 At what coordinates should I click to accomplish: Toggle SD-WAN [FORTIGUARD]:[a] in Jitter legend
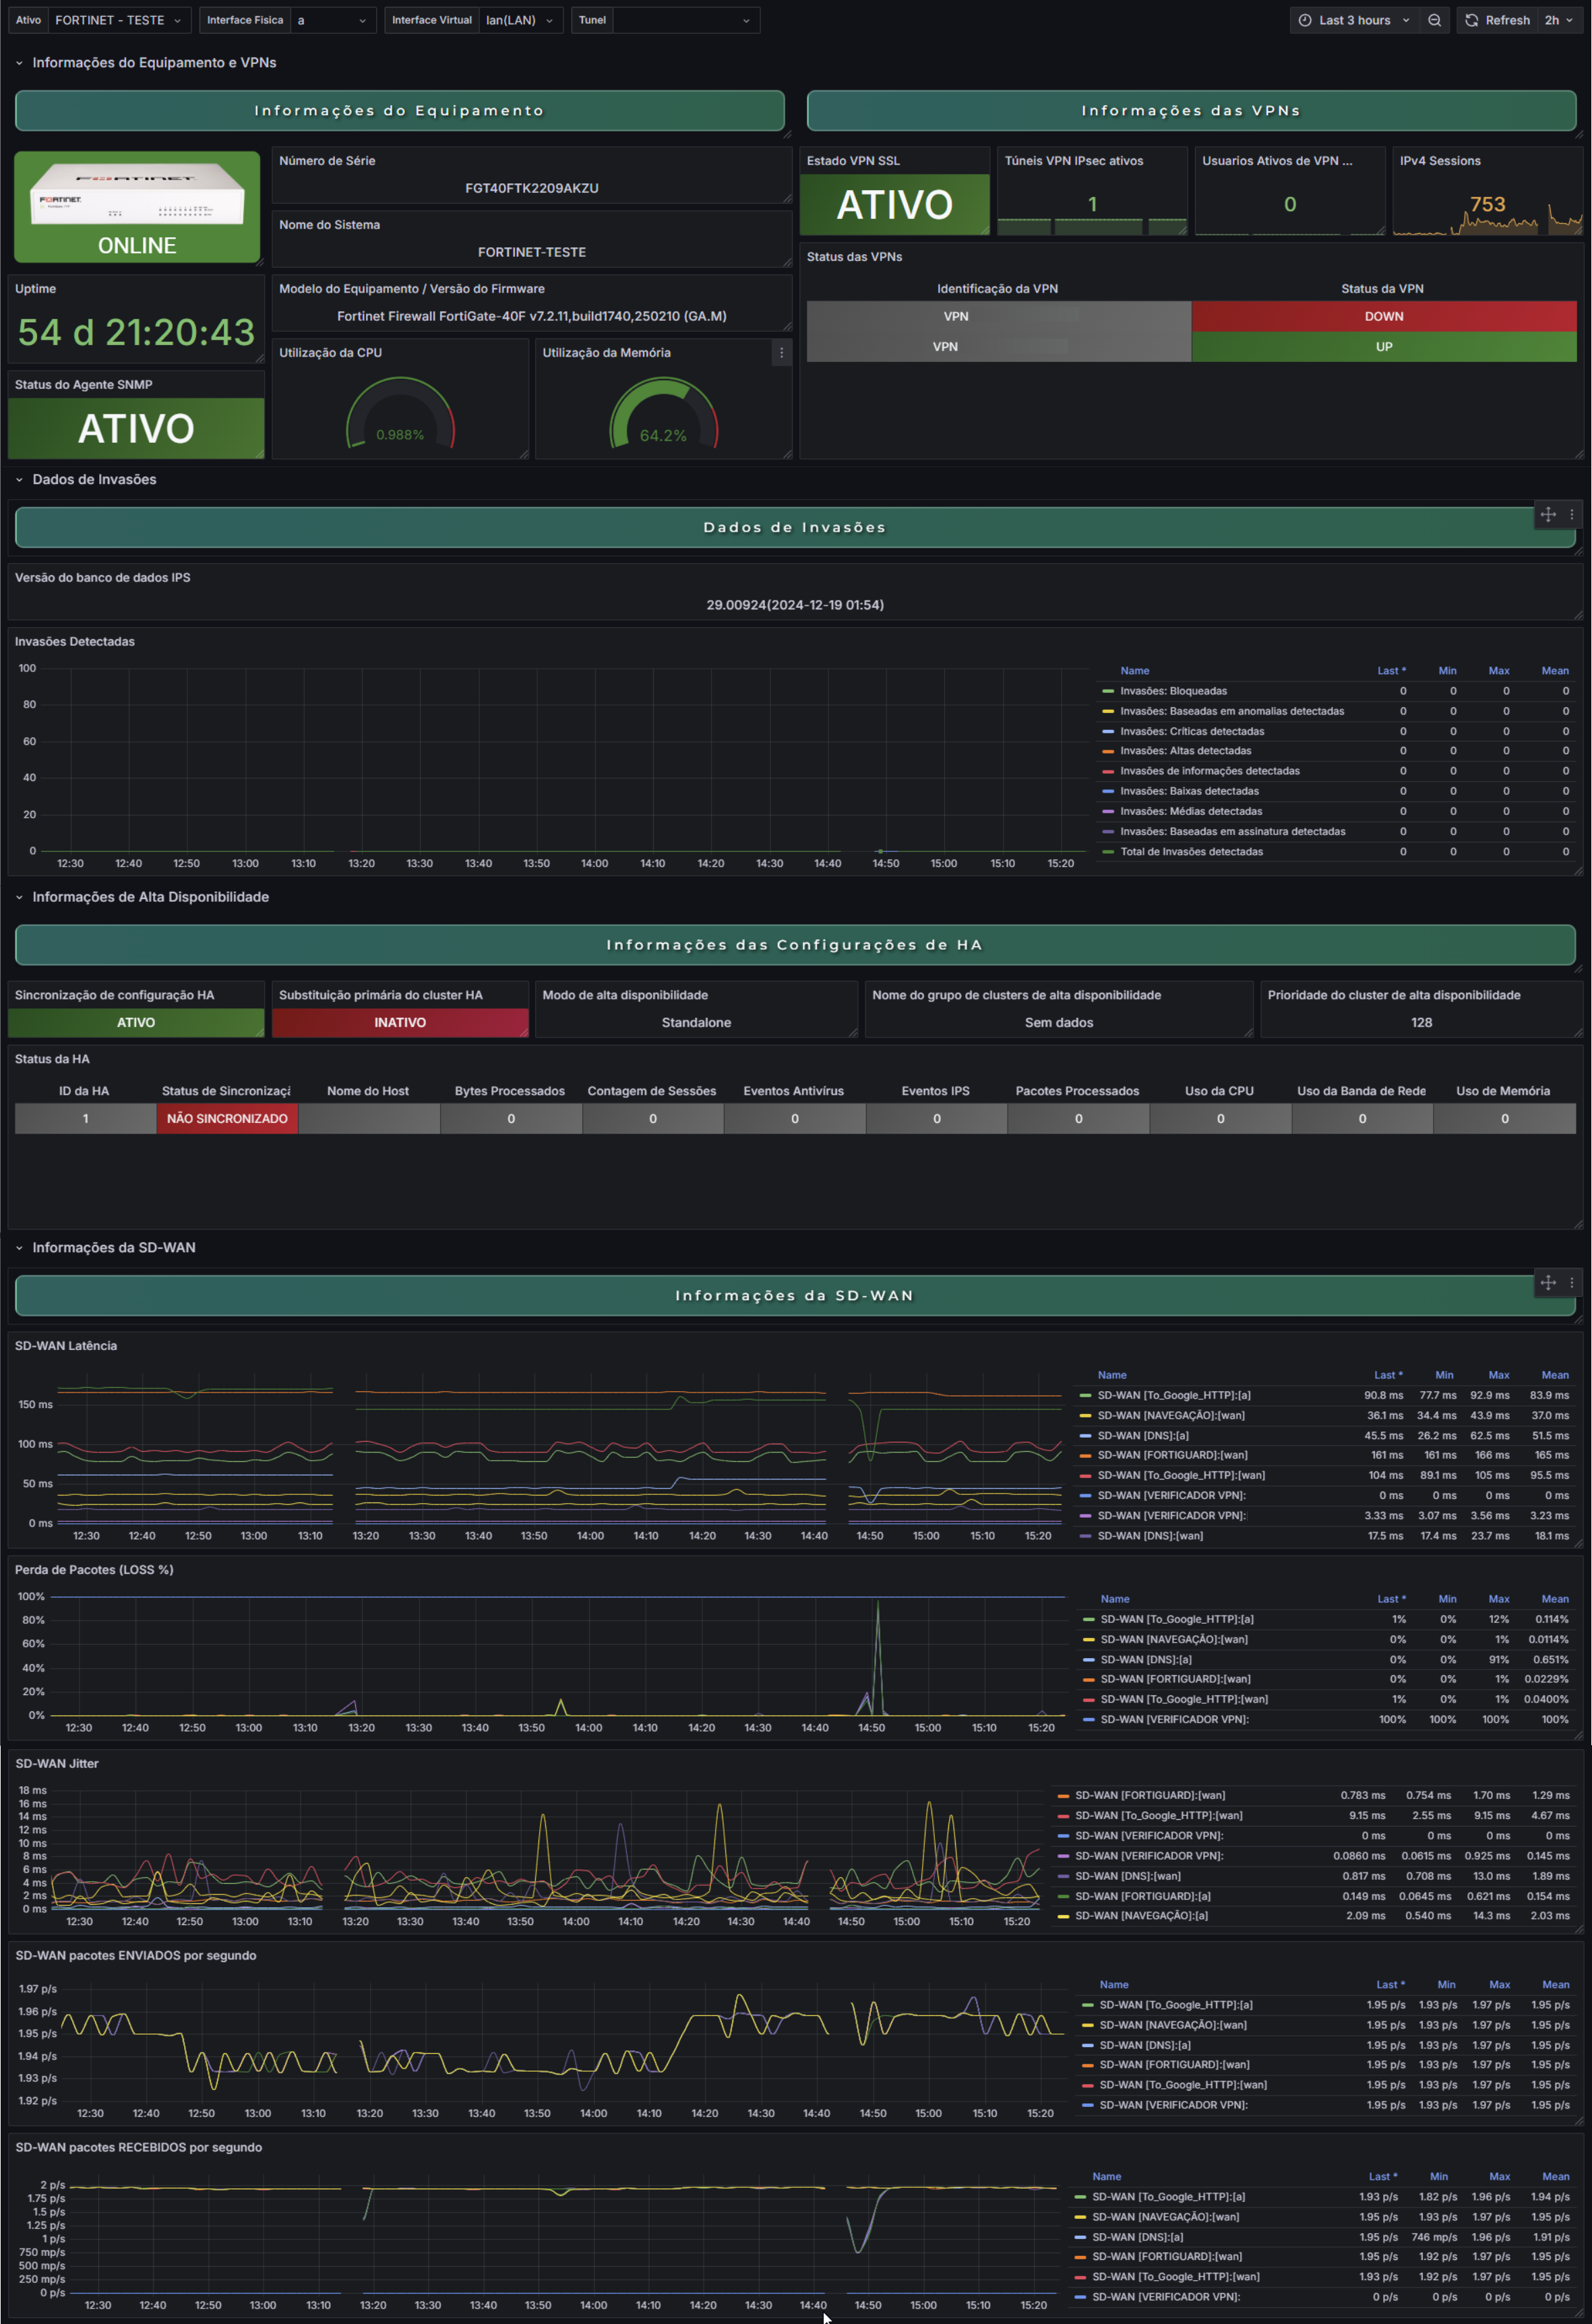(x=1143, y=1896)
